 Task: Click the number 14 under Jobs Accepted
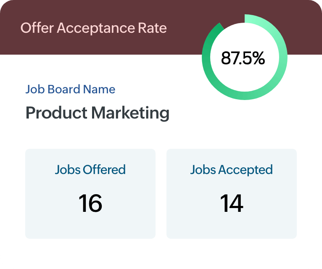point(232,203)
